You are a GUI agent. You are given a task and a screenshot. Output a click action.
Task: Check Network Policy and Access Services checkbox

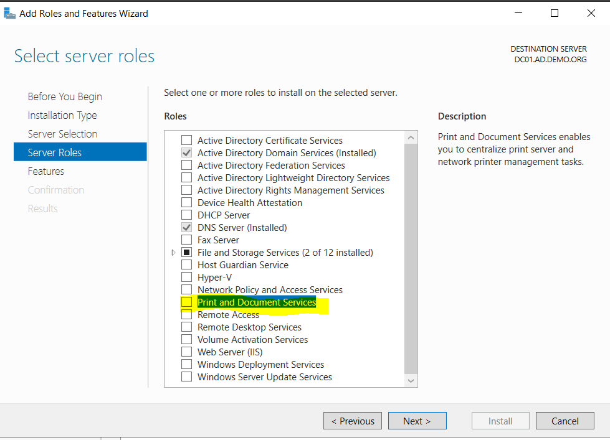click(187, 289)
